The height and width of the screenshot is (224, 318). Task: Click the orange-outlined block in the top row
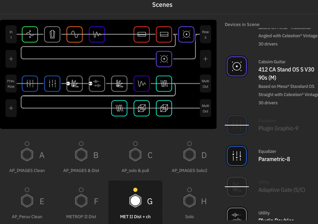(x=74, y=34)
